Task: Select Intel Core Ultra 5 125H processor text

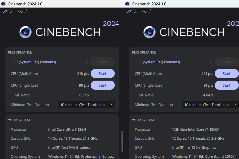Action: coord(67,130)
